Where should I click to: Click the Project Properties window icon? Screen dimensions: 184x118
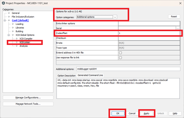[x=3, y=3]
